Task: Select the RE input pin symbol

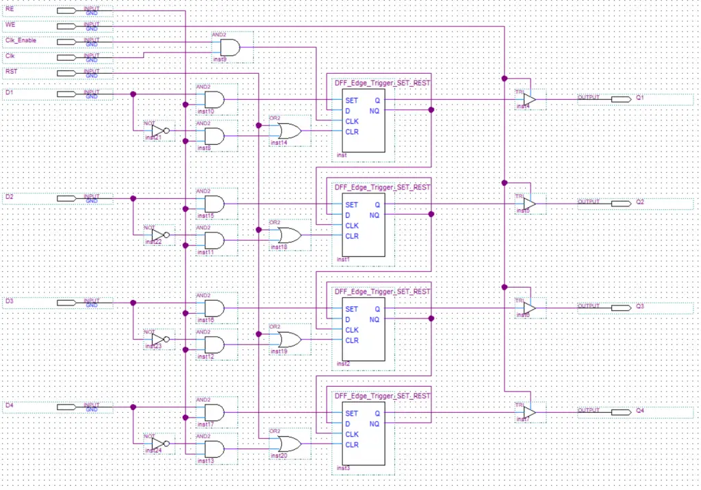Action: pyautogui.click(x=66, y=10)
